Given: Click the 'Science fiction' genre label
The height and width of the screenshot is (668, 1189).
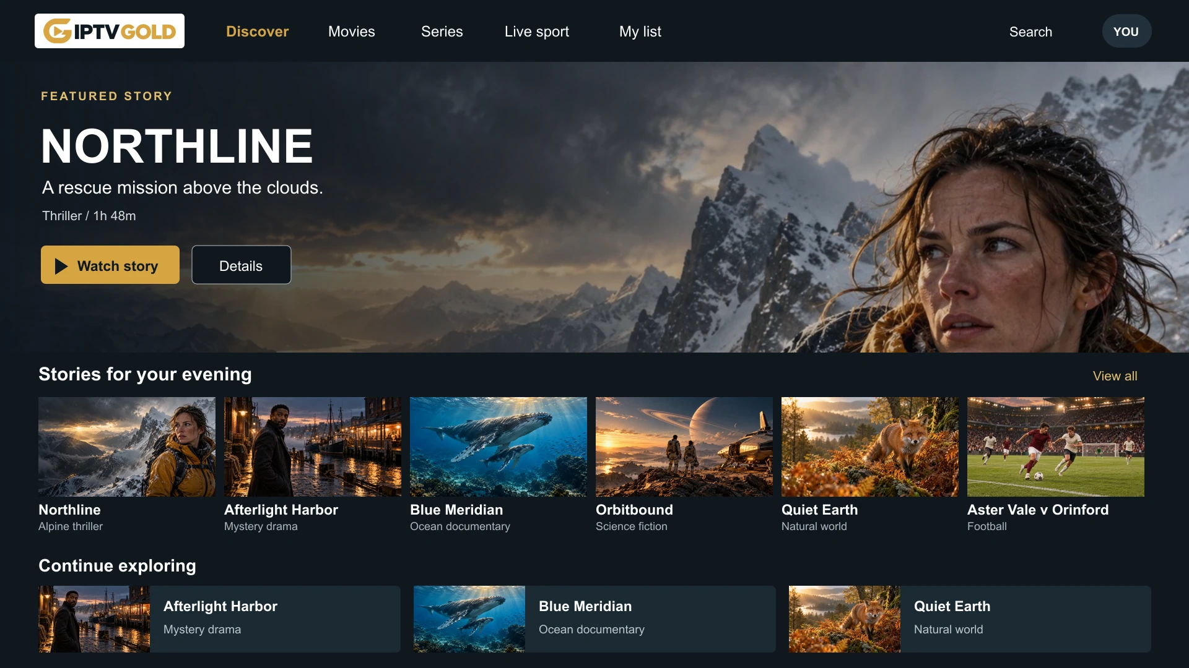Looking at the screenshot, I should point(632,526).
